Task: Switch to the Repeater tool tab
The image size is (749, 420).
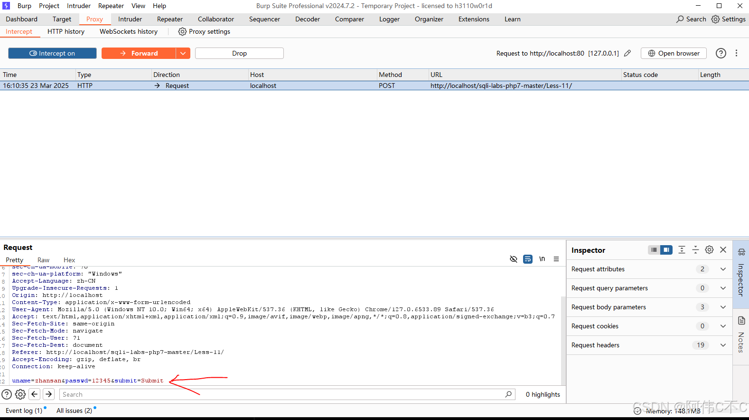Action: point(170,19)
